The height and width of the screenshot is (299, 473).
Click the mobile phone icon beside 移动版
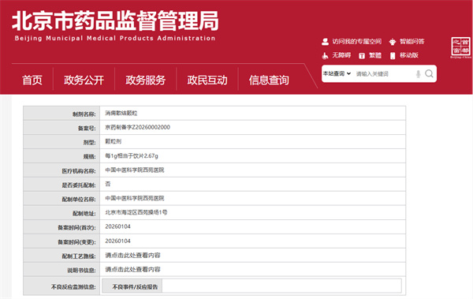(x=393, y=55)
